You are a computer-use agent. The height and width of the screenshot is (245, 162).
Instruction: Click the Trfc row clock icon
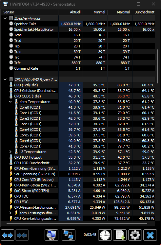click(11, 63)
